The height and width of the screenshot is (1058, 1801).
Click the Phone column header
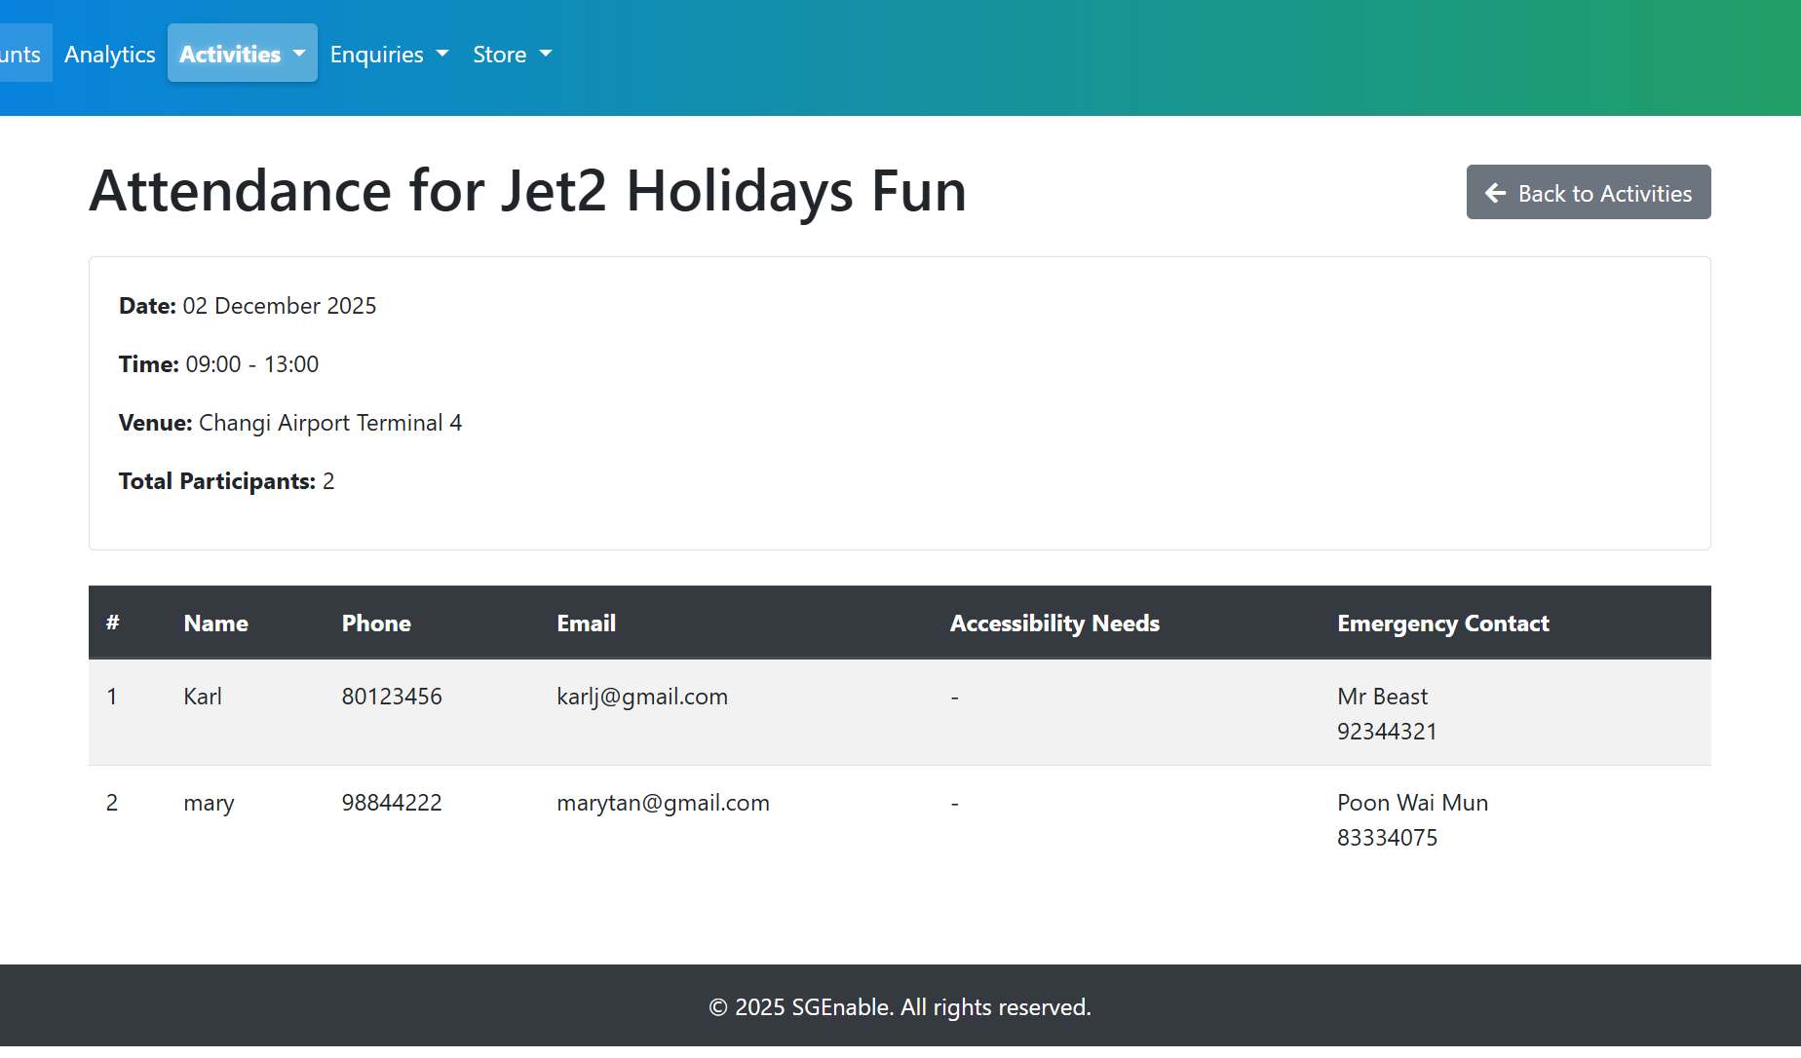click(x=376, y=623)
